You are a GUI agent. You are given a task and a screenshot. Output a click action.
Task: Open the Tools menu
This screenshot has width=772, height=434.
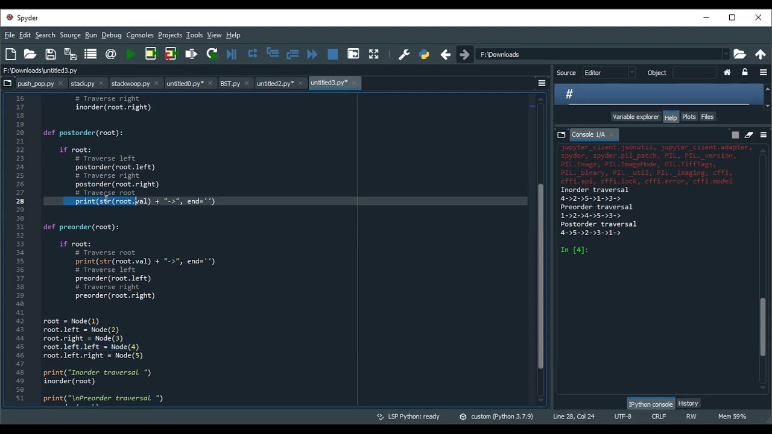194,35
